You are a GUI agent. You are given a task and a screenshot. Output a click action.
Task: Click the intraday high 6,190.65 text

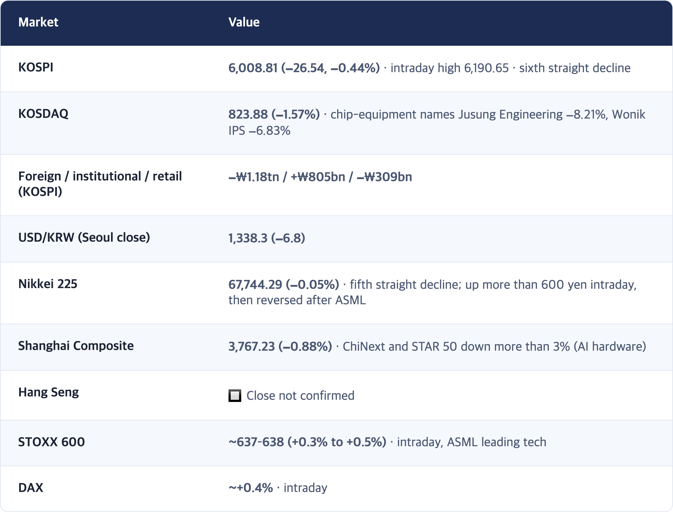[x=450, y=68]
